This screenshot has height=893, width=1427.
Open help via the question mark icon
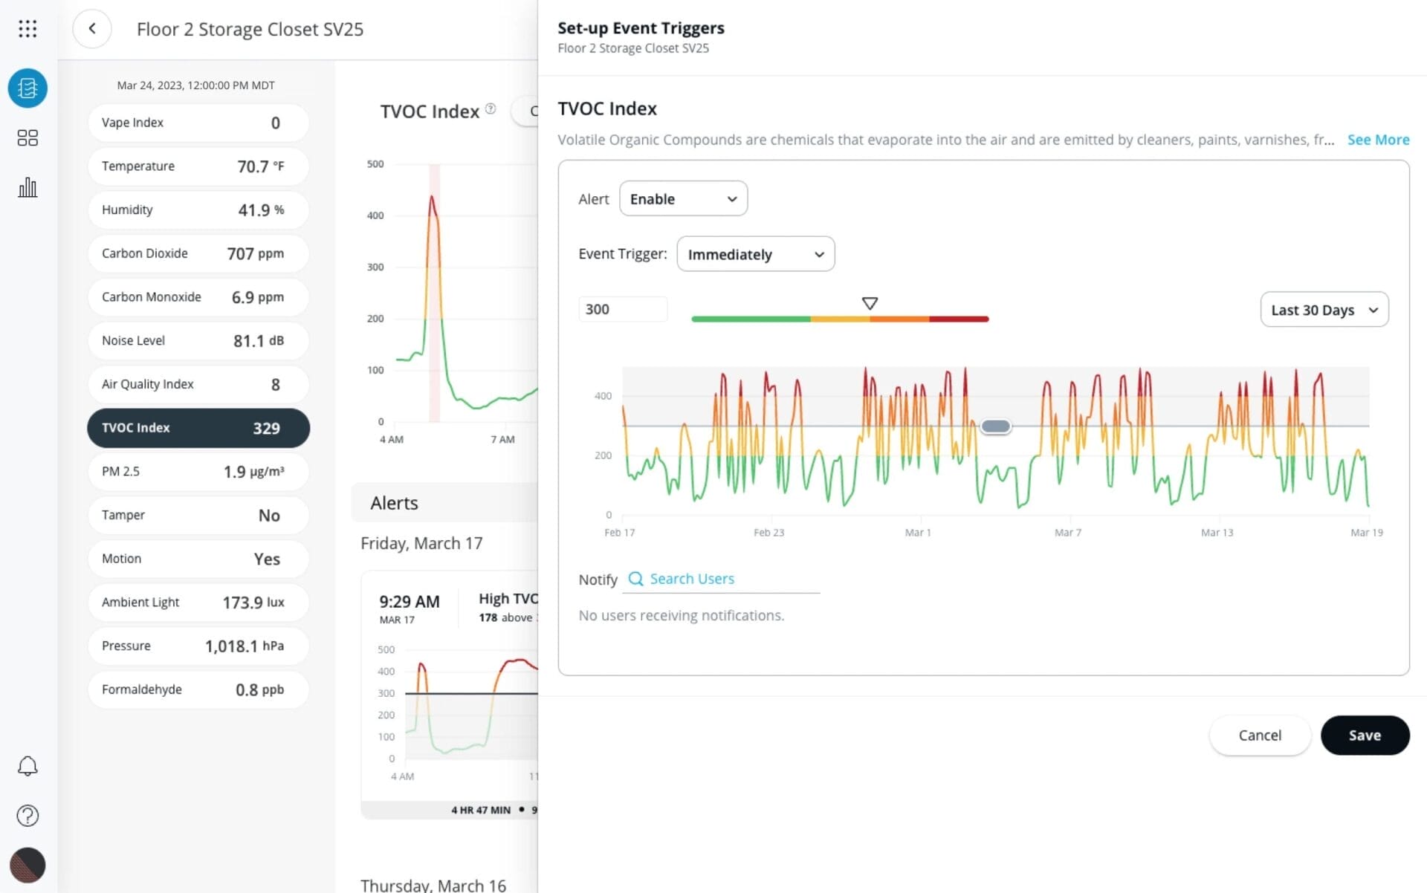(27, 815)
